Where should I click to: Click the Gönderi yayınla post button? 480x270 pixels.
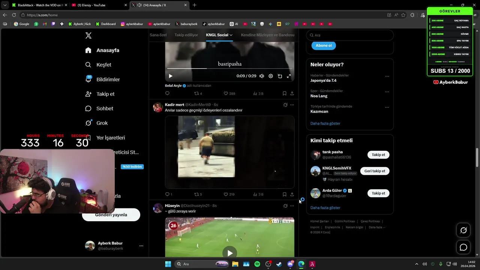click(111, 215)
